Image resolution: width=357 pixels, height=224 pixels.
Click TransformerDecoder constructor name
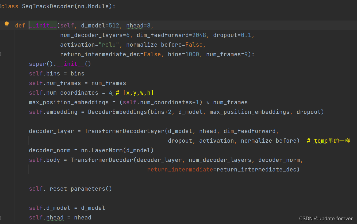tap(102, 160)
